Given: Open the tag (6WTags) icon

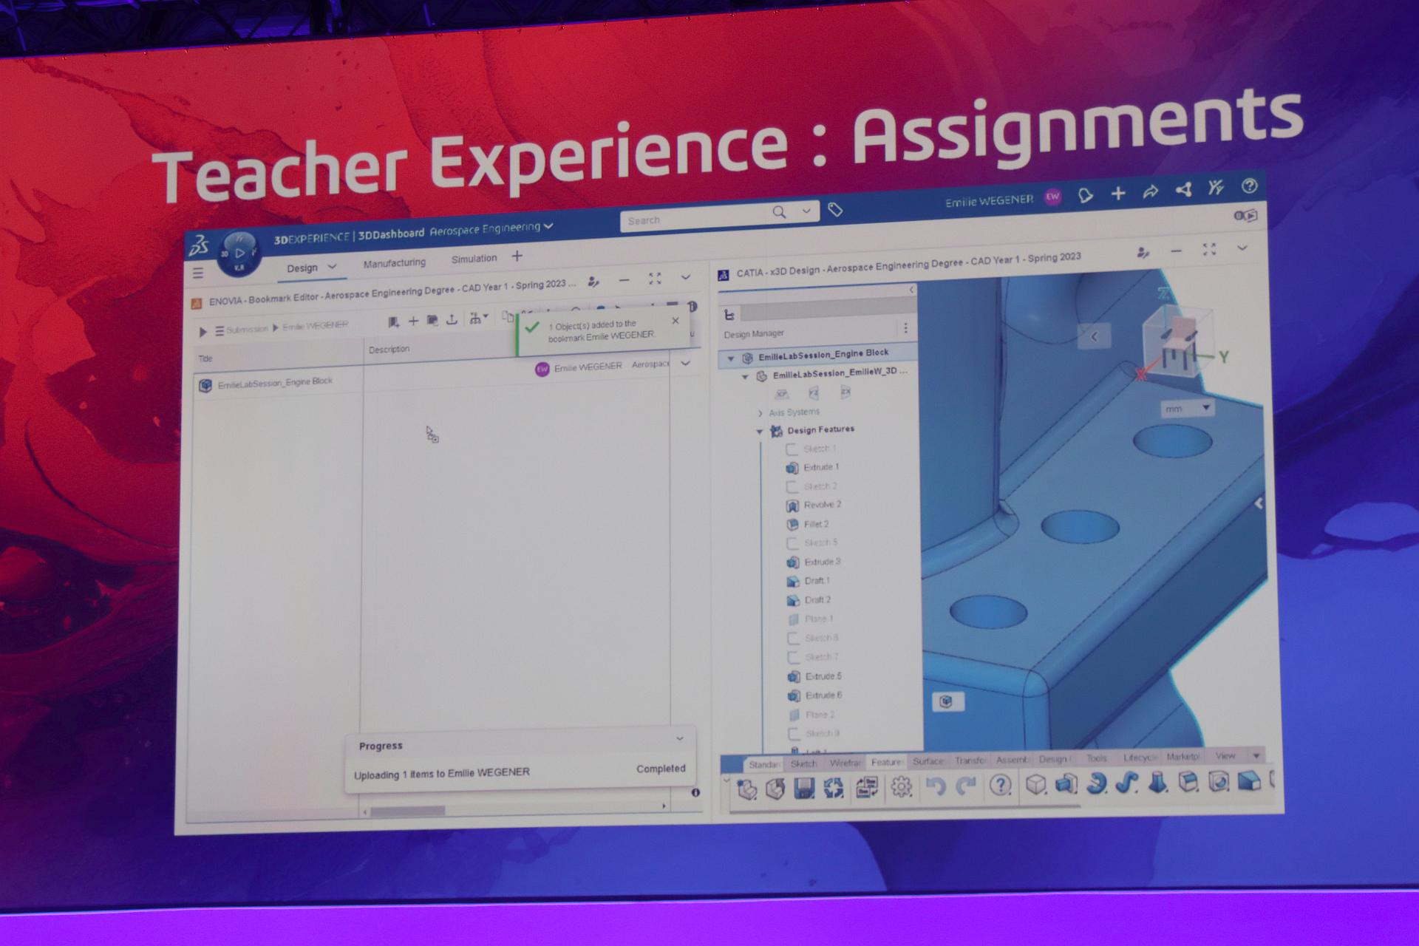Looking at the screenshot, I should coord(835,210).
